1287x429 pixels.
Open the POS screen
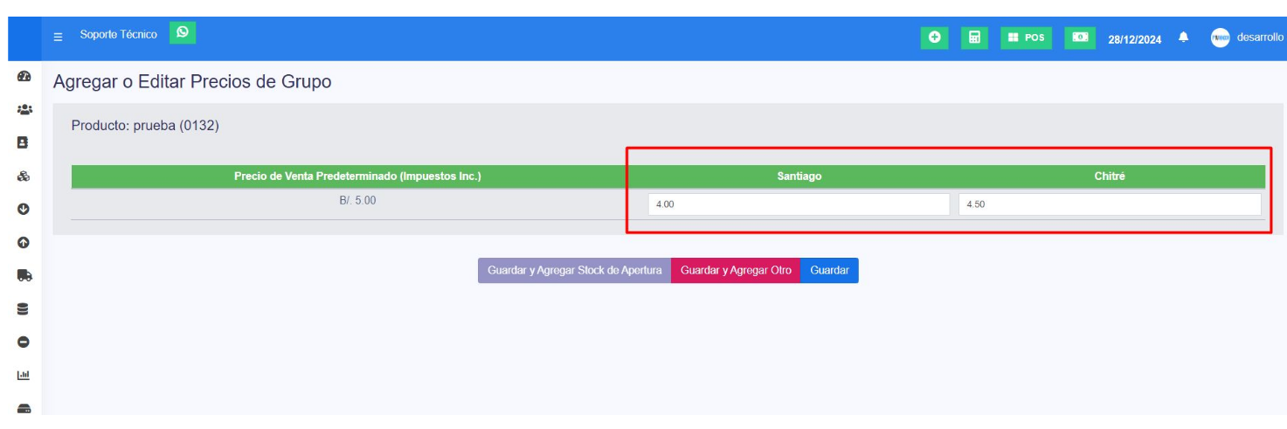click(1027, 38)
